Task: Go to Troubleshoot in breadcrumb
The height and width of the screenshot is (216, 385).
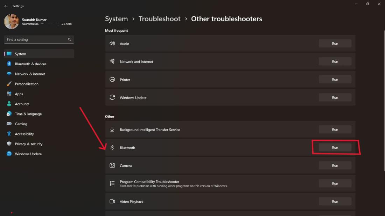Action: 160,19
